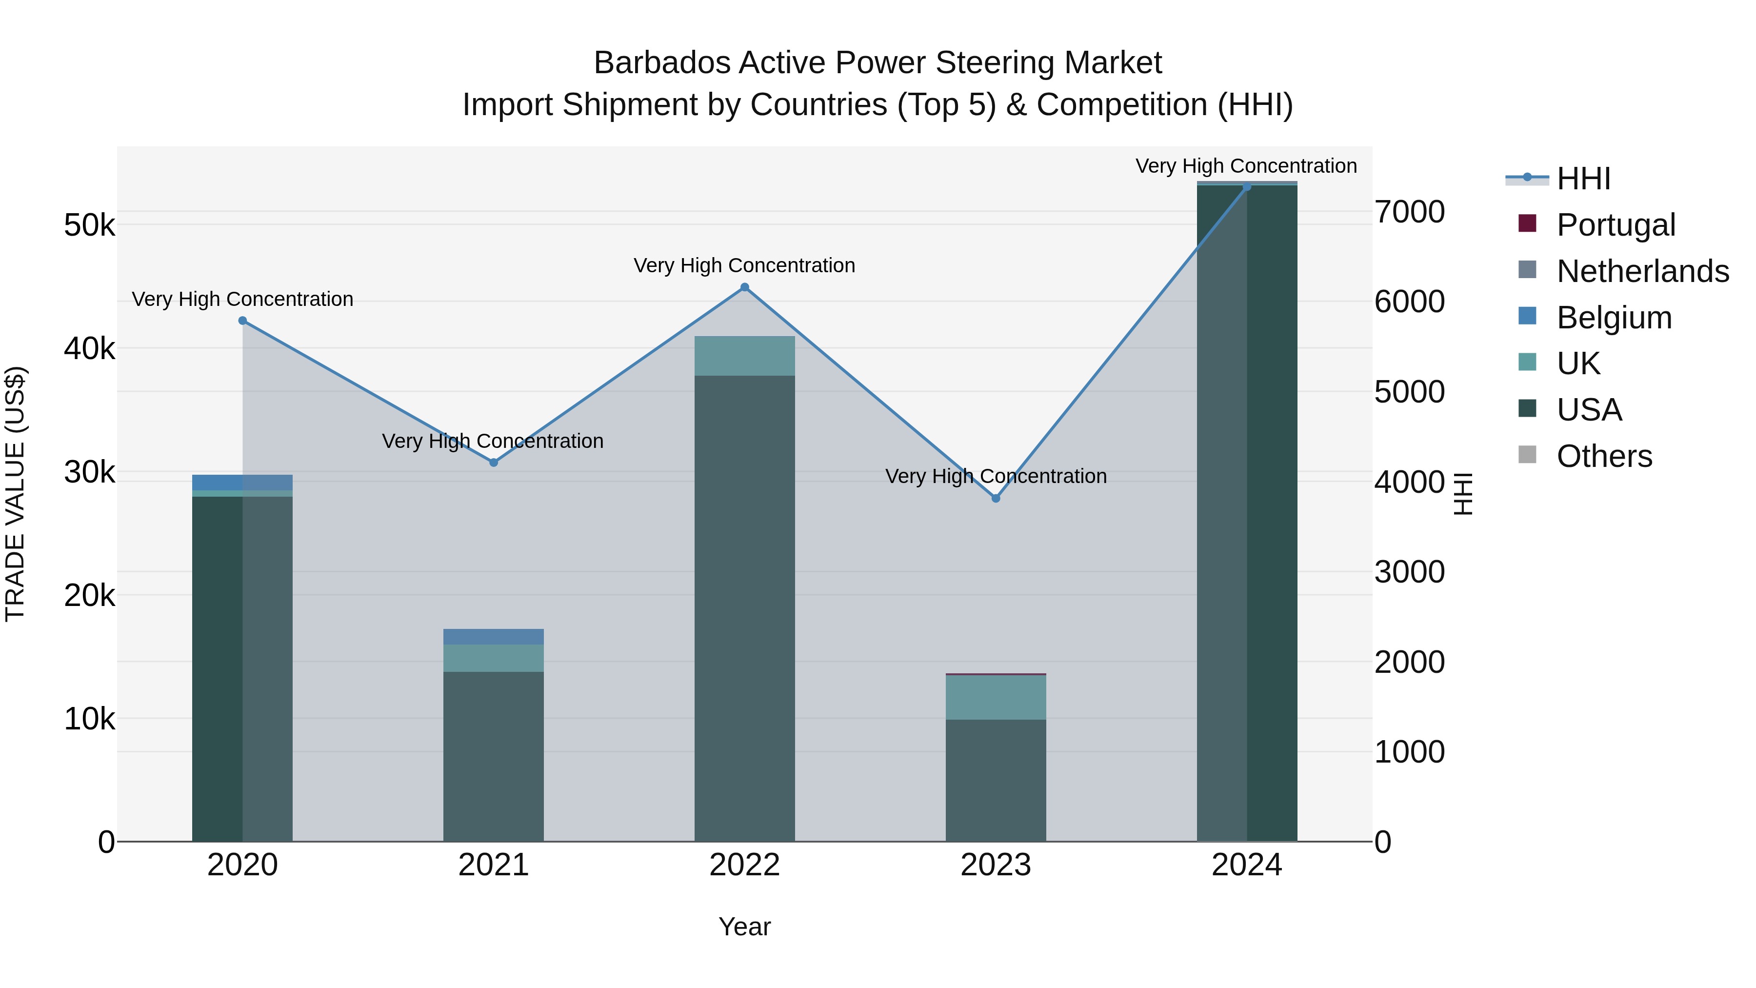
Task: Click the USA bar segment for 2021
Action: tap(494, 756)
